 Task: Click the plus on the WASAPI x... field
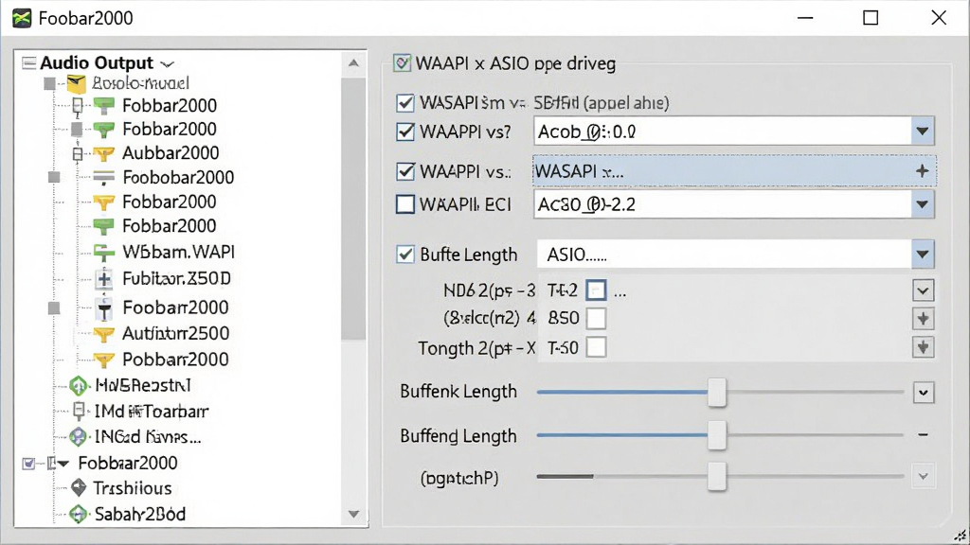point(923,171)
